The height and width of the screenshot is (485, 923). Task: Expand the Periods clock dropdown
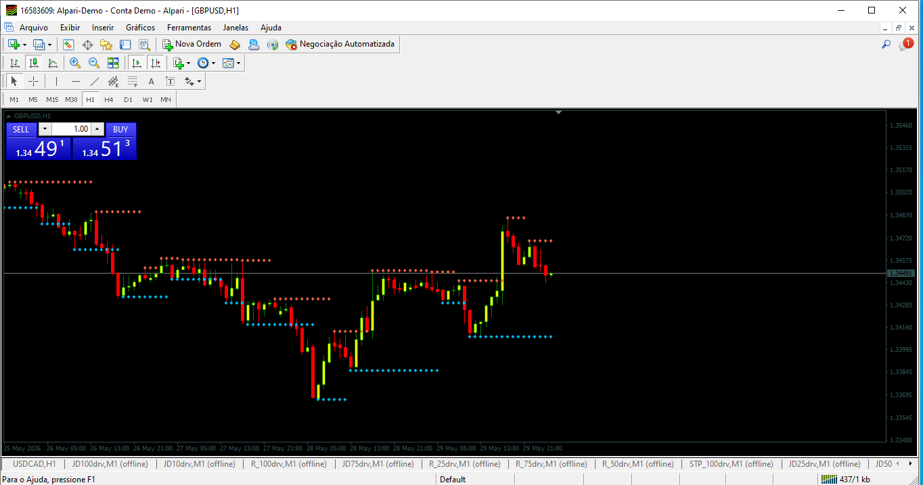(213, 63)
